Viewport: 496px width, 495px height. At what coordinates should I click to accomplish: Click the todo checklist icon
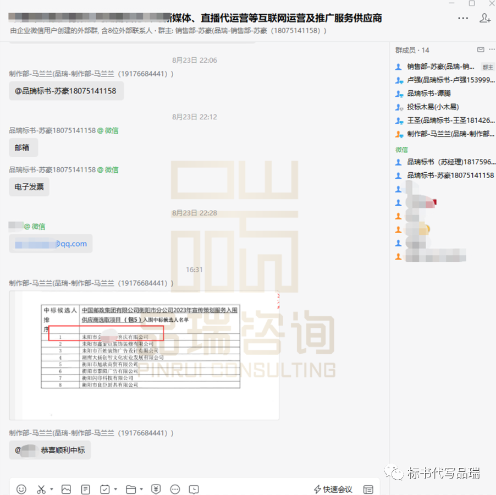(103, 489)
